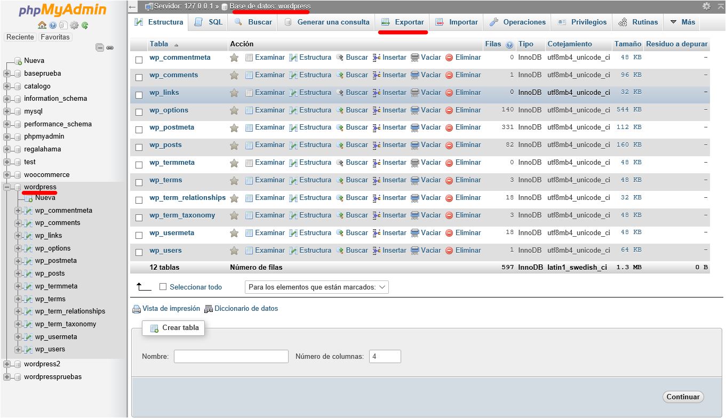Expand the baseprueba database node
Viewport: 726px width, 418px height.
[7, 74]
